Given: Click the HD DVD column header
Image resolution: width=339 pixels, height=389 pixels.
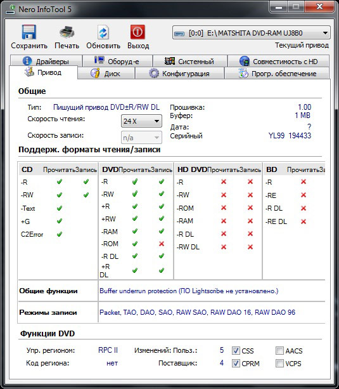Looking at the screenshot, I should (x=192, y=169).
